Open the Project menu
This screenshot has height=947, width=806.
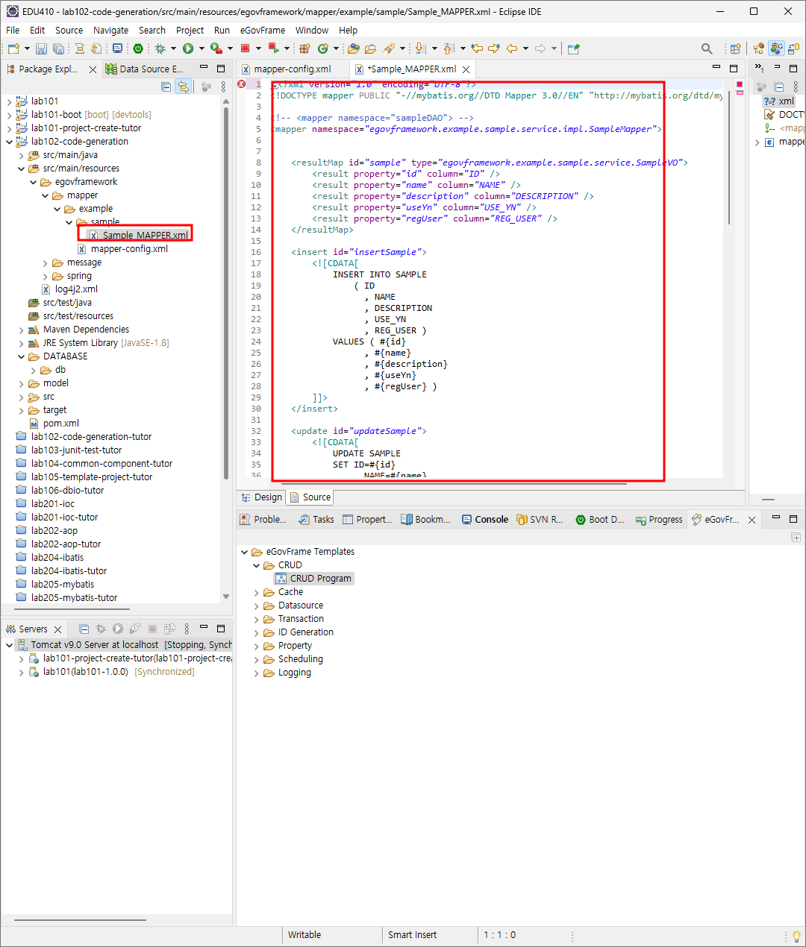(190, 30)
